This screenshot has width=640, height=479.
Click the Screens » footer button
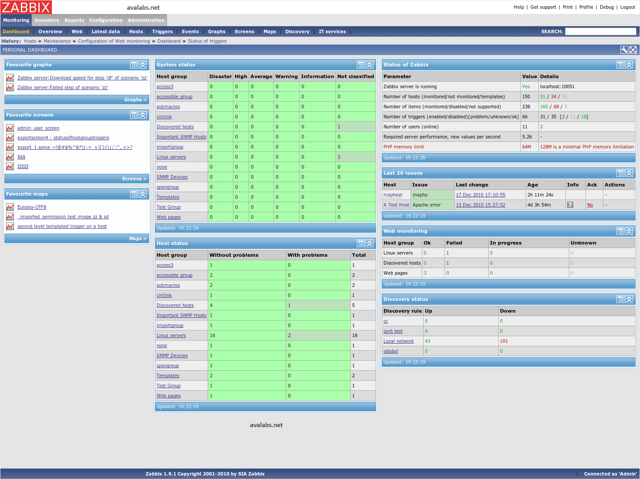(134, 179)
